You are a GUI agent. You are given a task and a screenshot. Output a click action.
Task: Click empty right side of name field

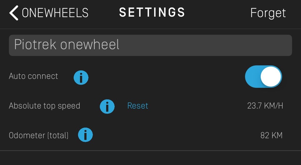coord(205,45)
